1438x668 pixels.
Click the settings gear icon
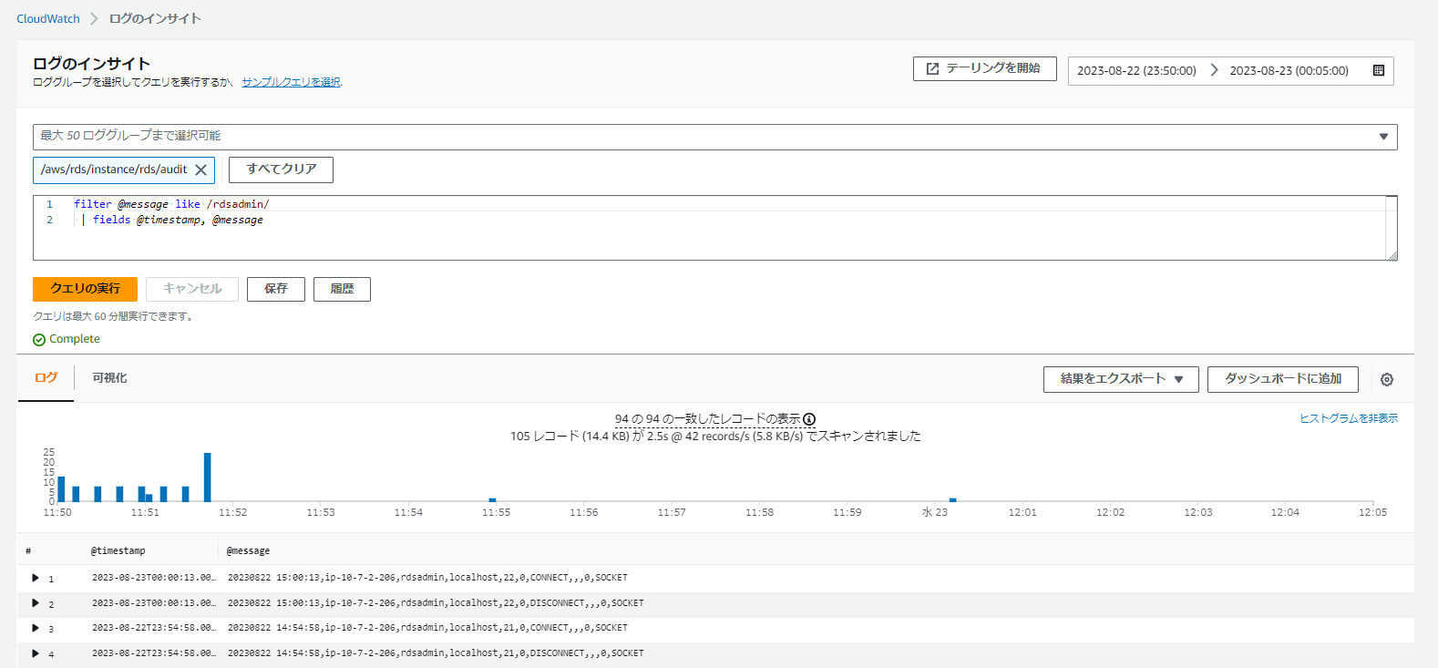tap(1386, 380)
